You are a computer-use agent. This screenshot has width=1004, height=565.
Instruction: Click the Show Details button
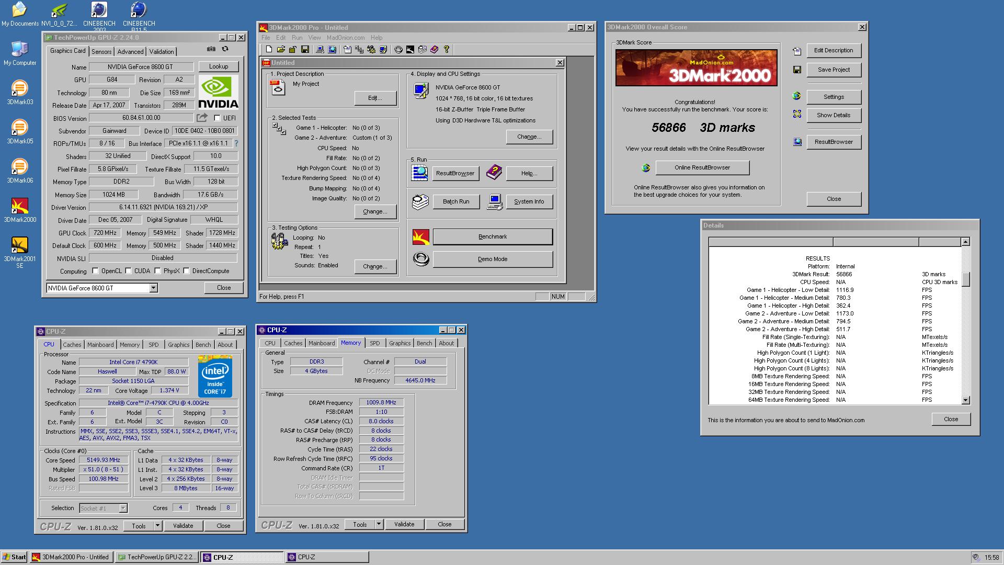(834, 115)
